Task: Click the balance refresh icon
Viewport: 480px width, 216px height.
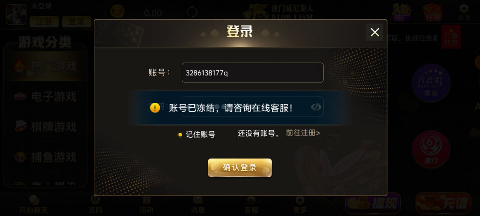Action: (192, 12)
